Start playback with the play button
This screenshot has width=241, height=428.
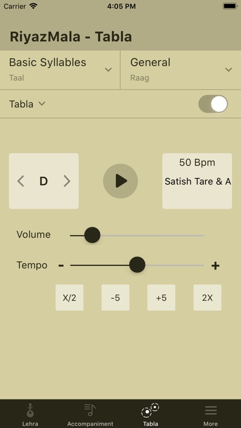tap(120, 181)
